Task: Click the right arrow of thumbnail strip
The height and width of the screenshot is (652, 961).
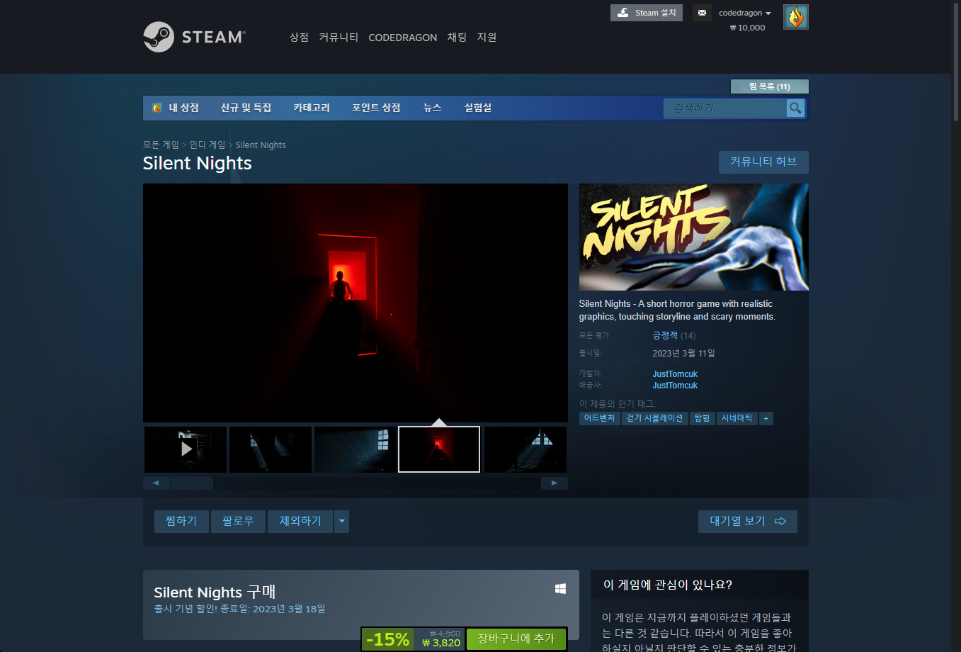Action: click(x=555, y=483)
